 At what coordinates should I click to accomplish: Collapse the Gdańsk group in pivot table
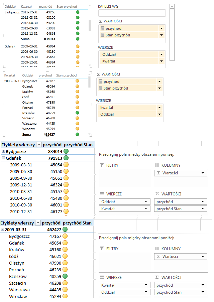coord(3,158)
